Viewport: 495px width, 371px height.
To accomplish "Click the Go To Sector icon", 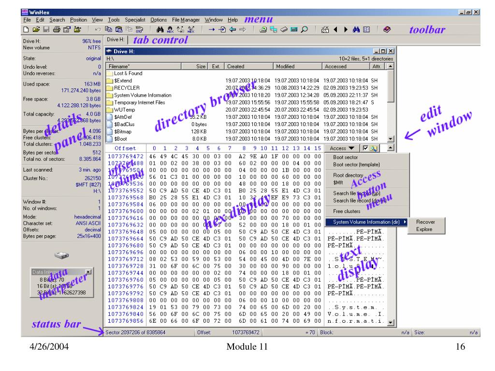I will click(222, 29).
